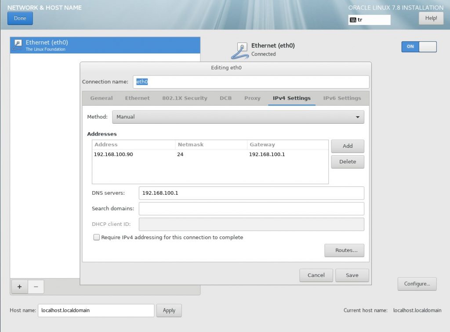
Task: Switch to the General tab
Action: click(x=102, y=98)
